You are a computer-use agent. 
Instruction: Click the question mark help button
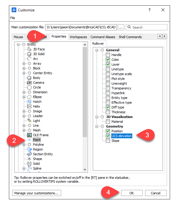point(150,10)
